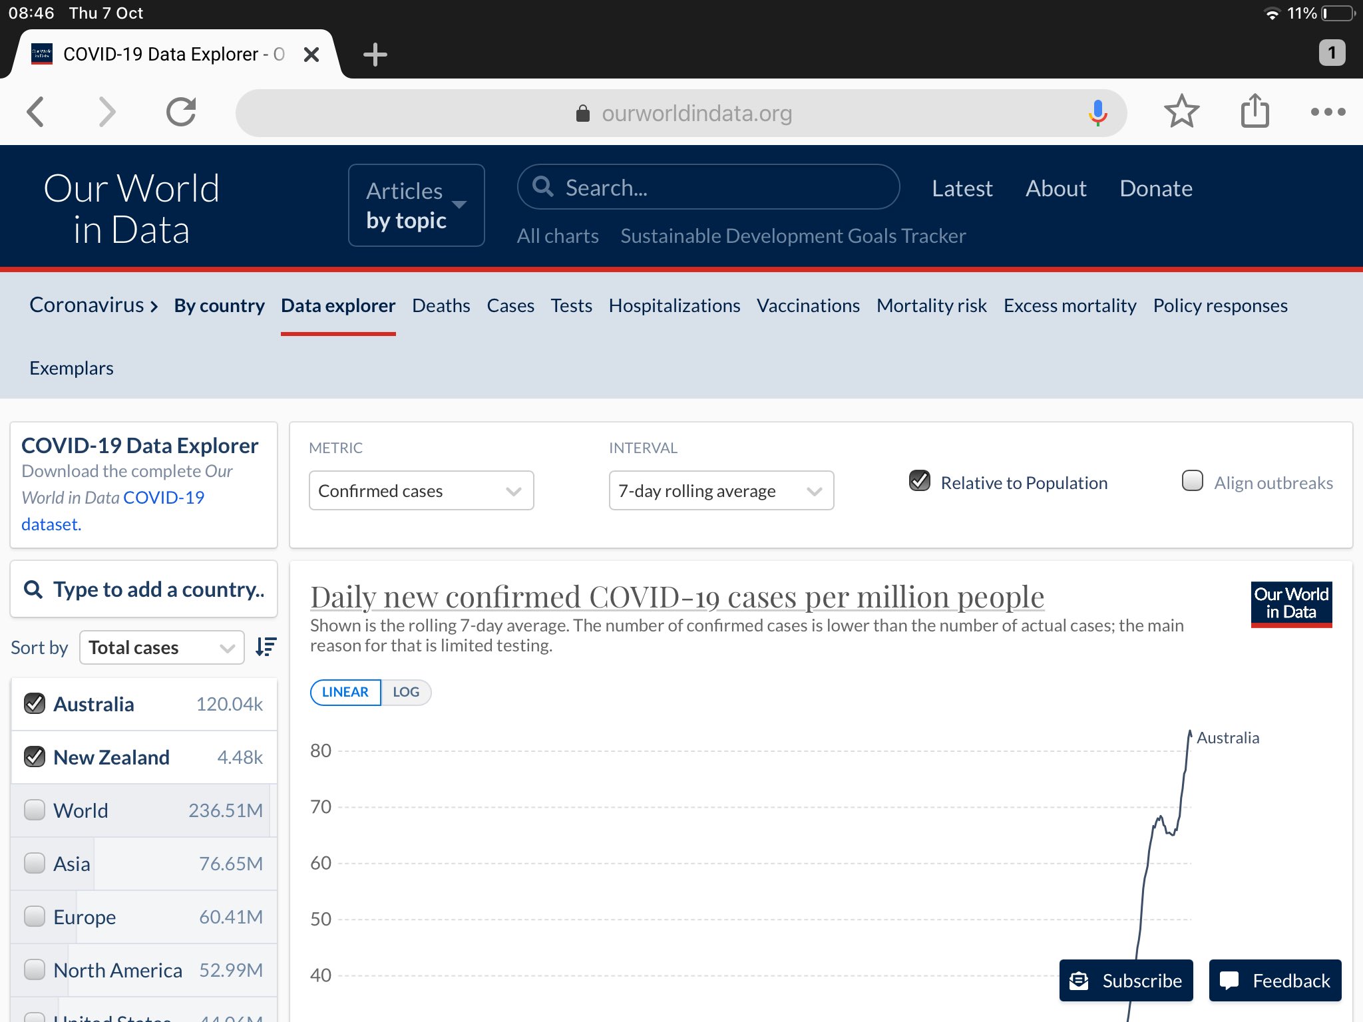The width and height of the screenshot is (1363, 1022).
Task: Open the Exemplars tab
Action: click(71, 368)
